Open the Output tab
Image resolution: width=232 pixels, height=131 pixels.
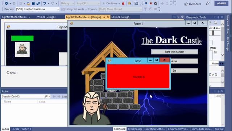click(x=219, y=129)
